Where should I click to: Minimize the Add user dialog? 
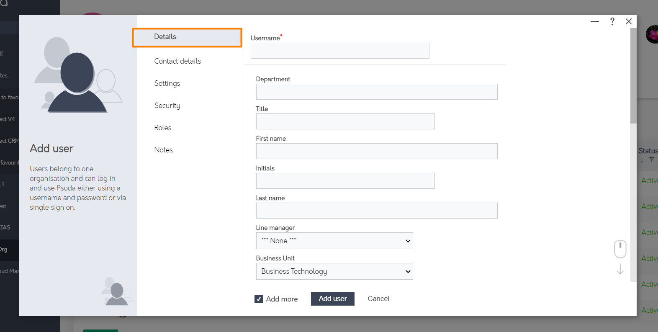pos(594,22)
